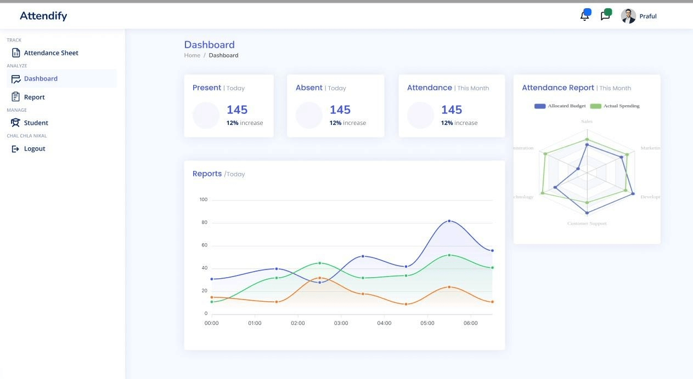Click the notification bell icon
The width and height of the screenshot is (693, 379).
[x=584, y=16]
